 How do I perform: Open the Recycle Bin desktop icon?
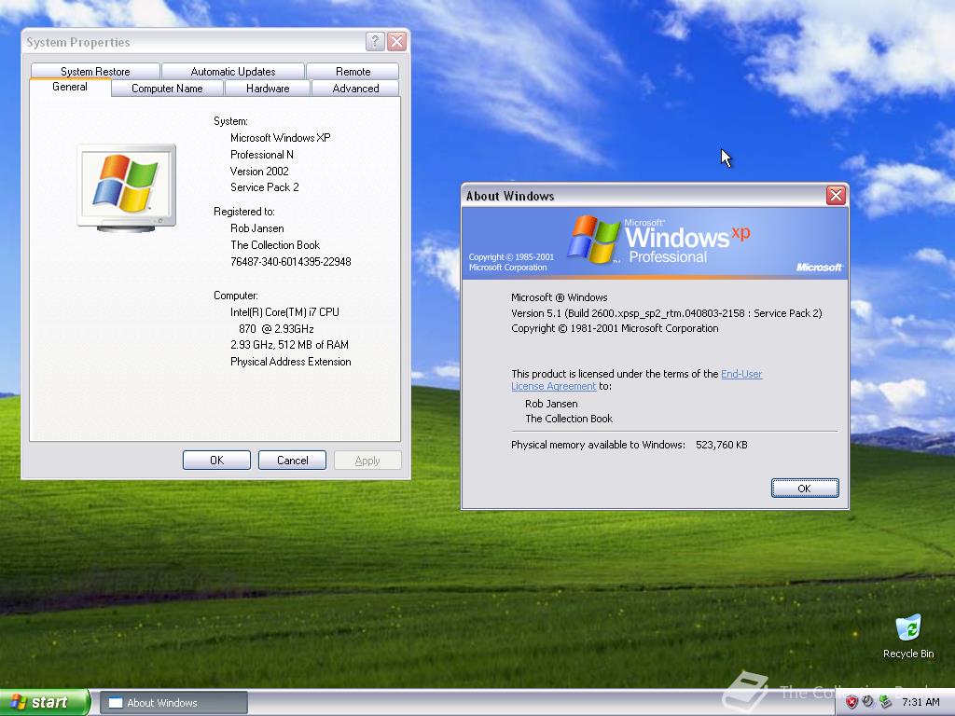[908, 636]
